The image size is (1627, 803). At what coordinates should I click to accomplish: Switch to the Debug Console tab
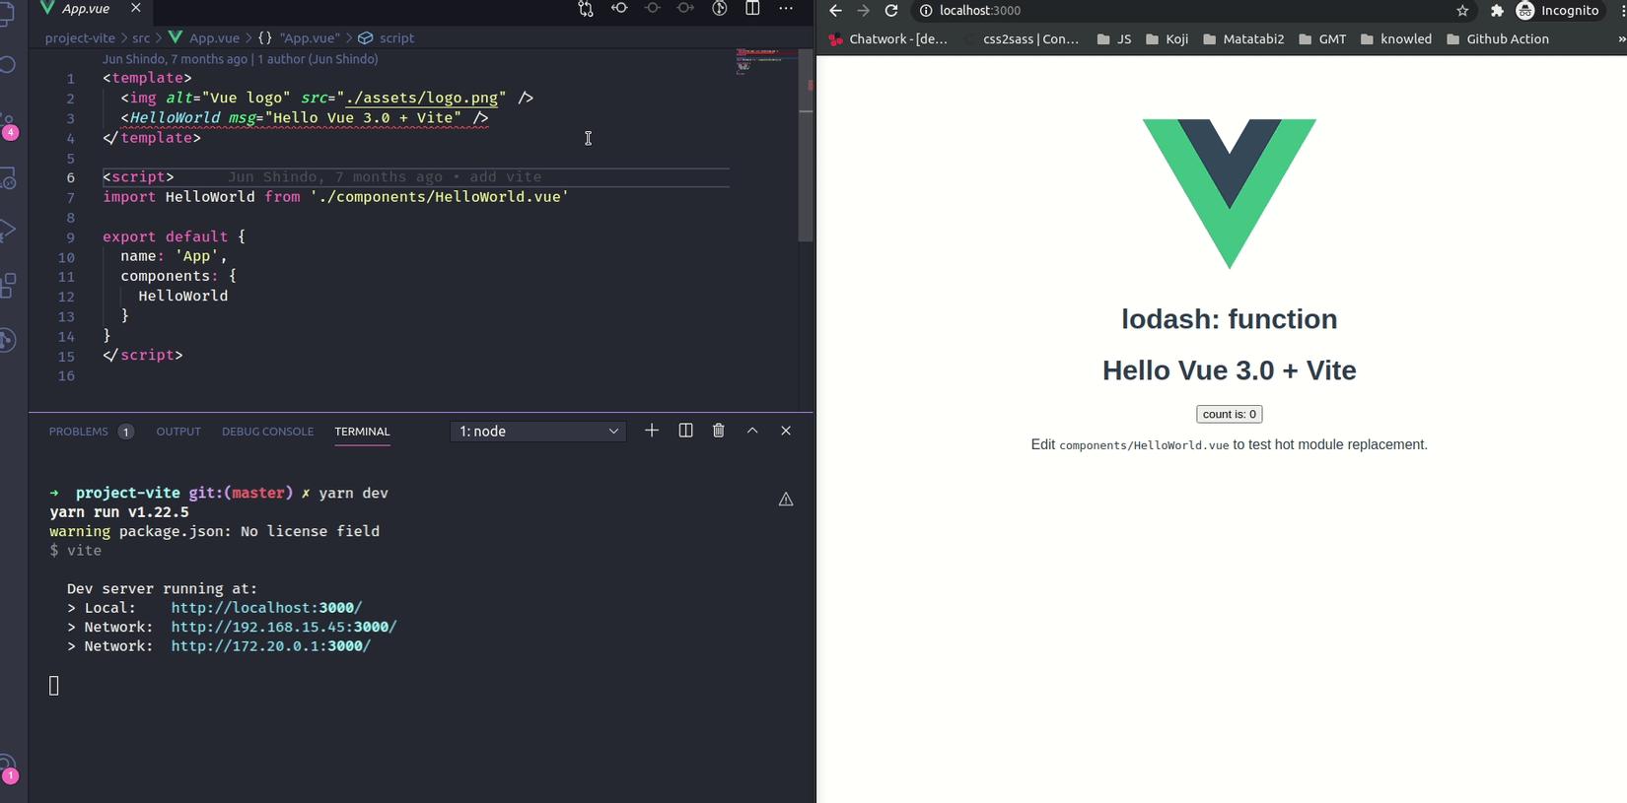267,432
